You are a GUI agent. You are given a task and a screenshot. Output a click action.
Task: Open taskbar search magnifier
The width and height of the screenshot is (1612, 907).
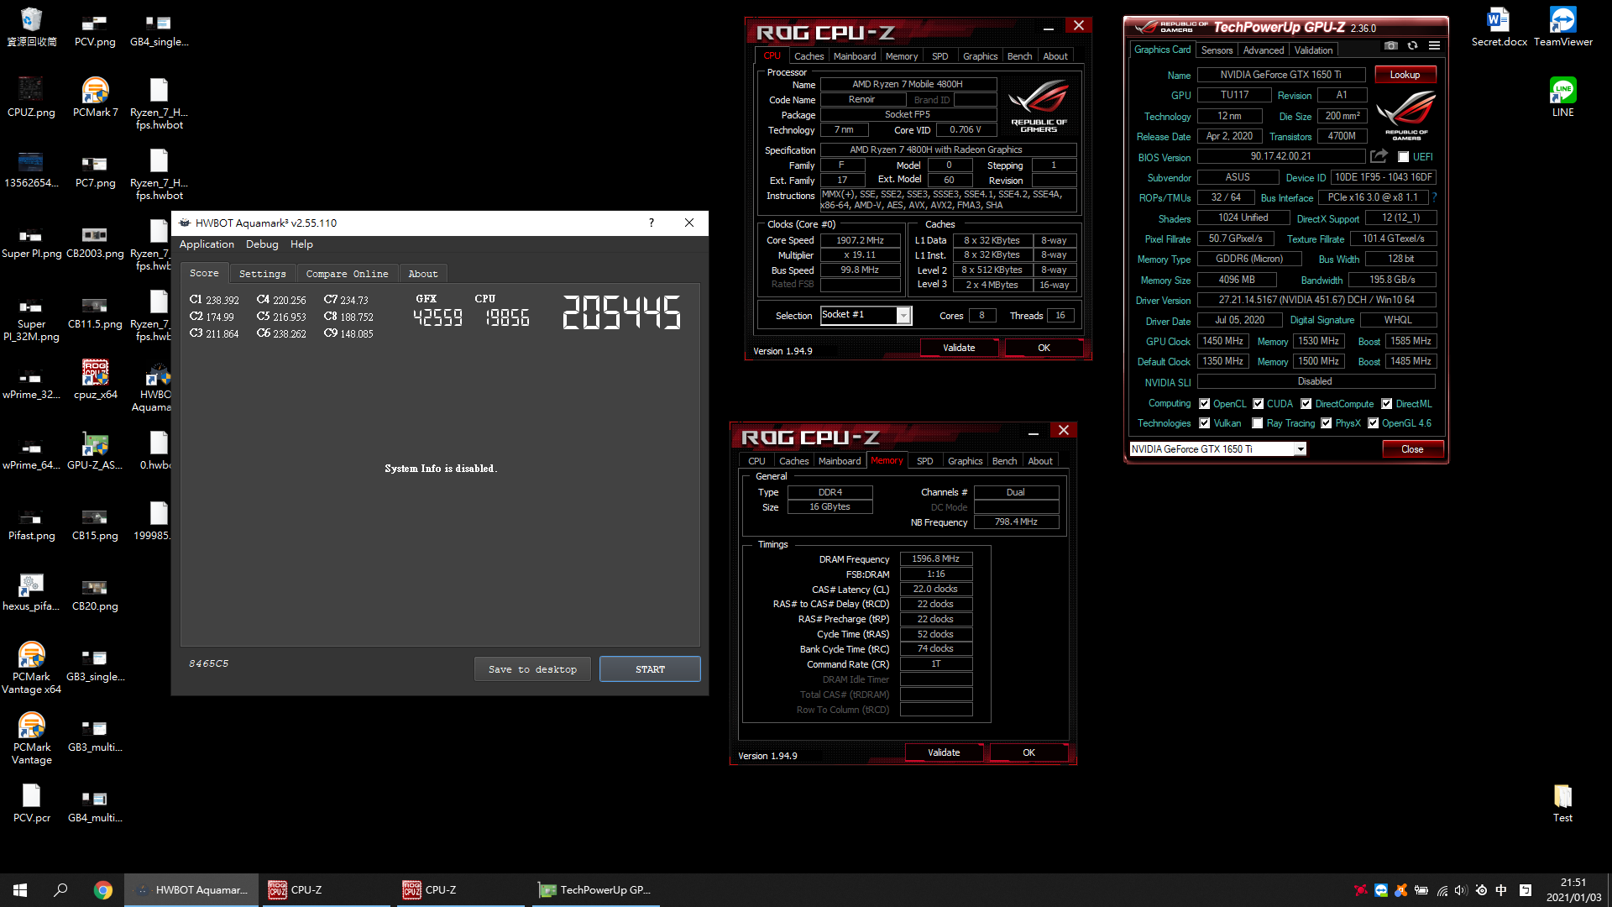point(60,890)
